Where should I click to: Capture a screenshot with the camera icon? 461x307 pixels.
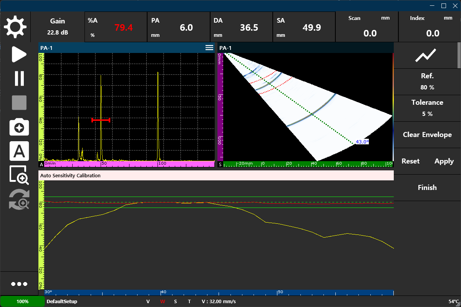pyautogui.click(x=19, y=127)
